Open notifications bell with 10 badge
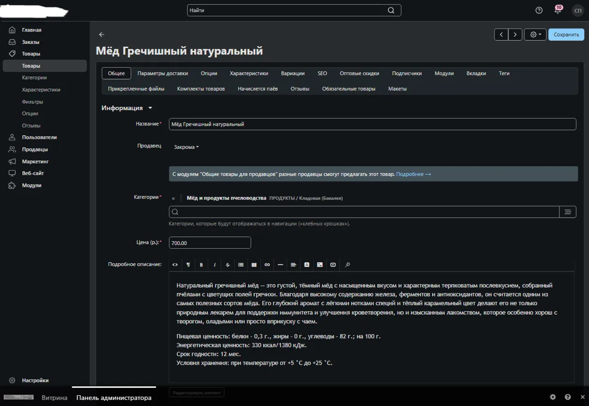Image resolution: width=589 pixels, height=406 pixels. [558, 10]
